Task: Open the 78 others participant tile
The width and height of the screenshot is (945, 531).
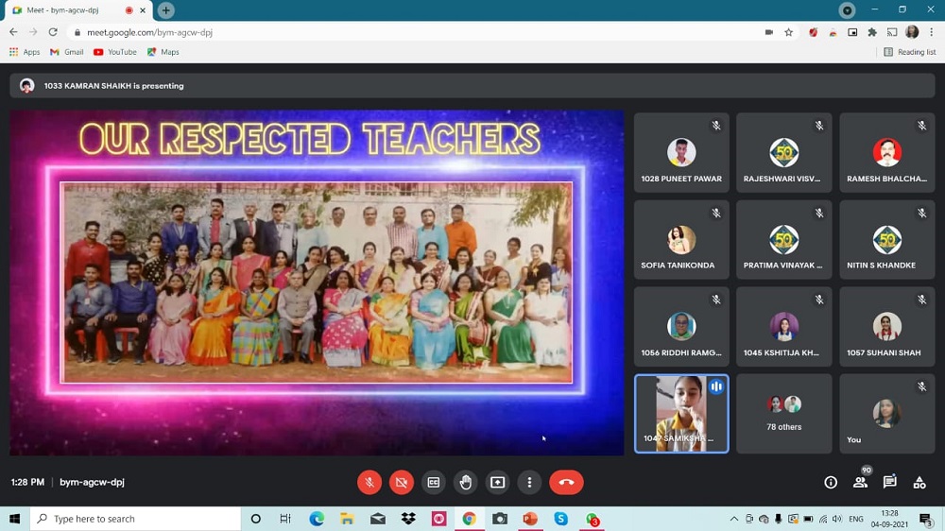Action: tap(784, 414)
